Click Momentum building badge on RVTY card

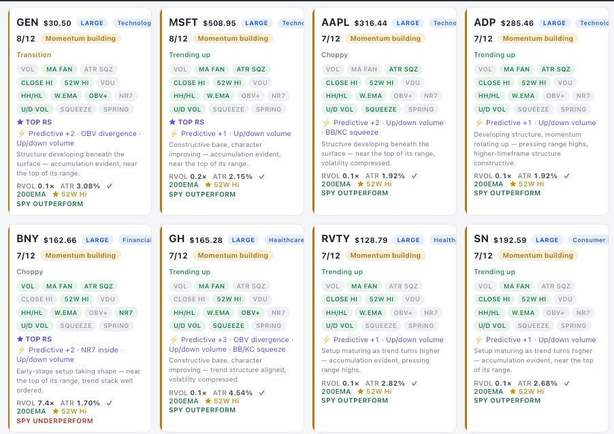385,255
